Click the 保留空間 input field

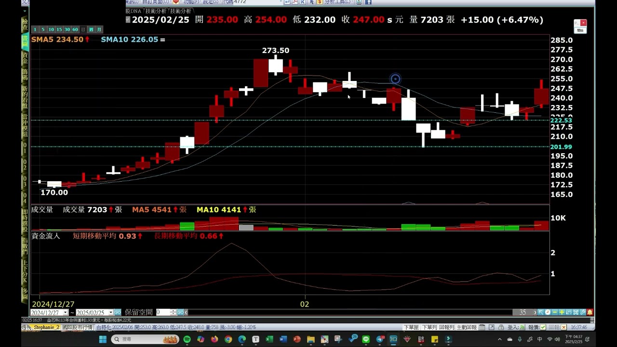click(163, 313)
